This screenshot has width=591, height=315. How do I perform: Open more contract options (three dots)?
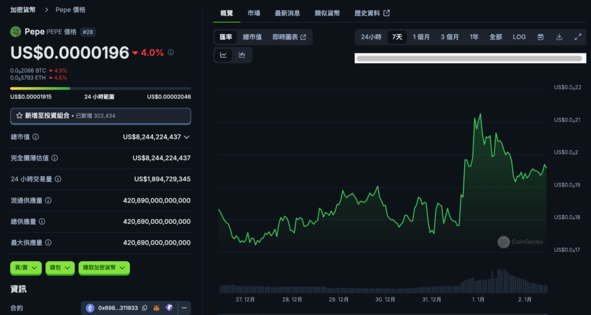point(183,308)
